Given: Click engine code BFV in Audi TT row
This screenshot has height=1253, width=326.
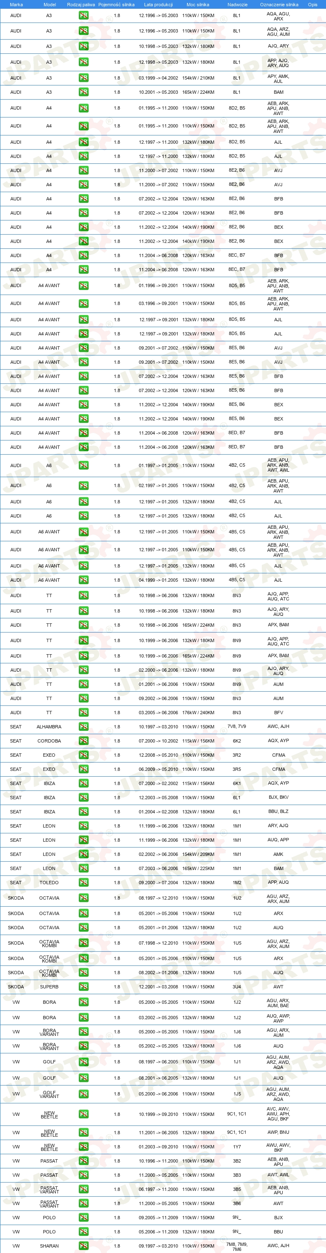Looking at the screenshot, I should coord(278,713).
